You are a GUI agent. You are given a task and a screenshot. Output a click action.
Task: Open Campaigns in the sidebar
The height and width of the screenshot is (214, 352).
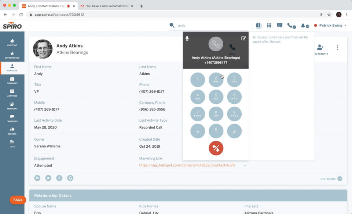point(12,118)
